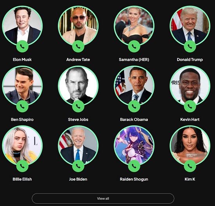Start a call with Steve Jobs
The height and width of the screenshot is (206, 215).
(78, 106)
